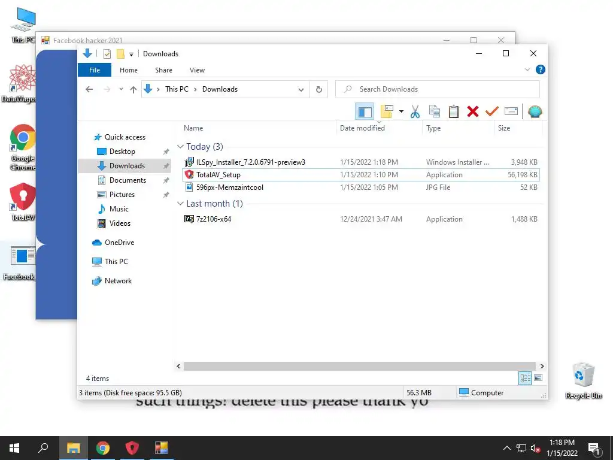Select Music in navigation pane

coord(119,209)
